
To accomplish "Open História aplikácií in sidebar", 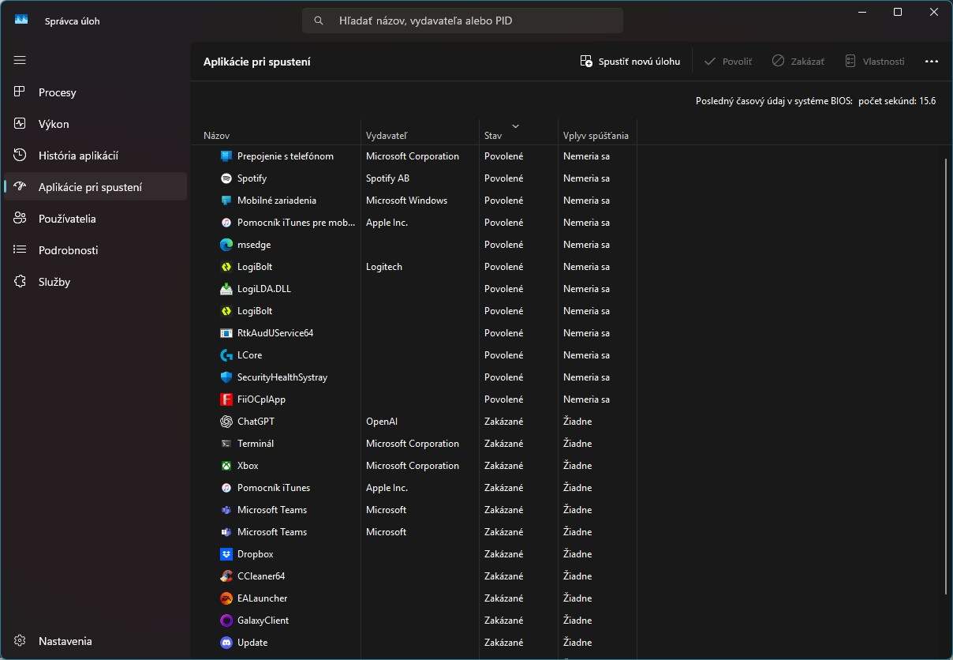I will tap(95, 156).
